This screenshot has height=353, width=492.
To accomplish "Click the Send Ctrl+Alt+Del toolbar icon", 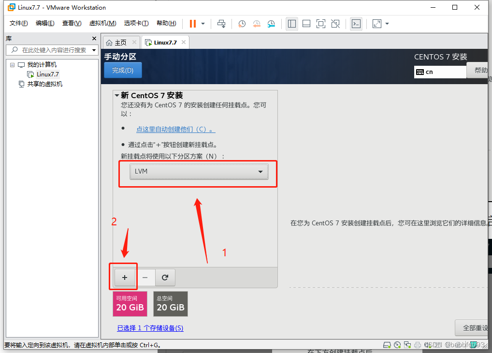I will [x=221, y=24].
